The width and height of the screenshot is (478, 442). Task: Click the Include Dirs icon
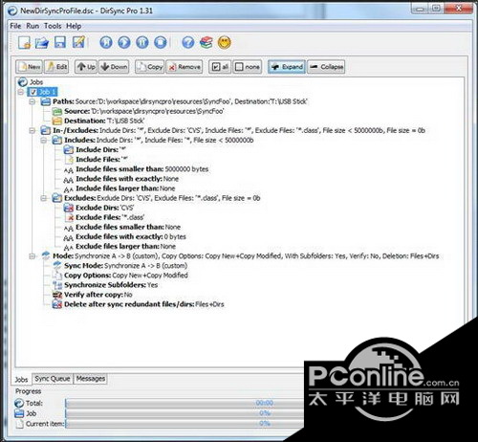[69, 149]
